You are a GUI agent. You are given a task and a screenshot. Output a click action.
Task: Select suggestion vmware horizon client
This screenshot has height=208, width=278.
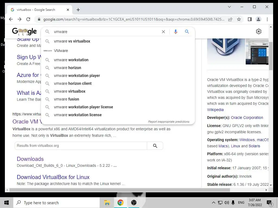[118, 83]
